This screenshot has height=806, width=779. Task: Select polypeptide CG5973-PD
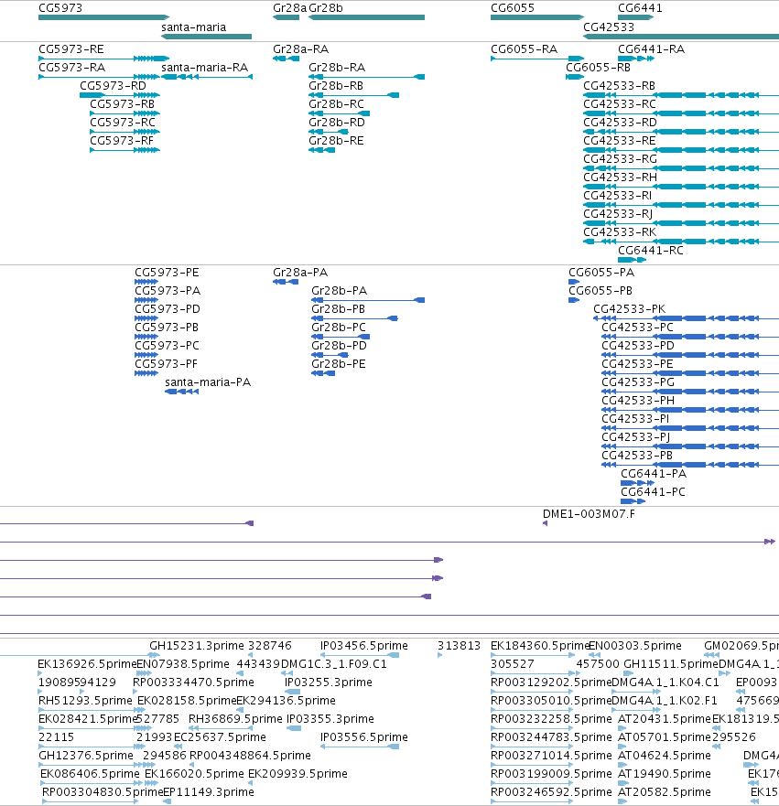click(x=146, y=318)
